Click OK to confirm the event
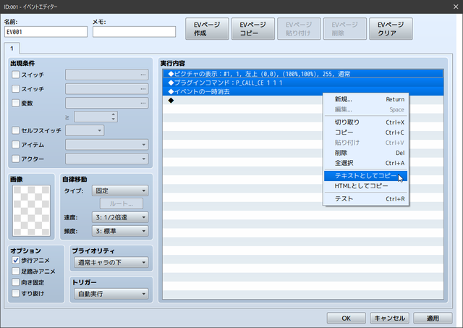The height and width of the screenshot is (328, 463). click(x=346, y=319)
